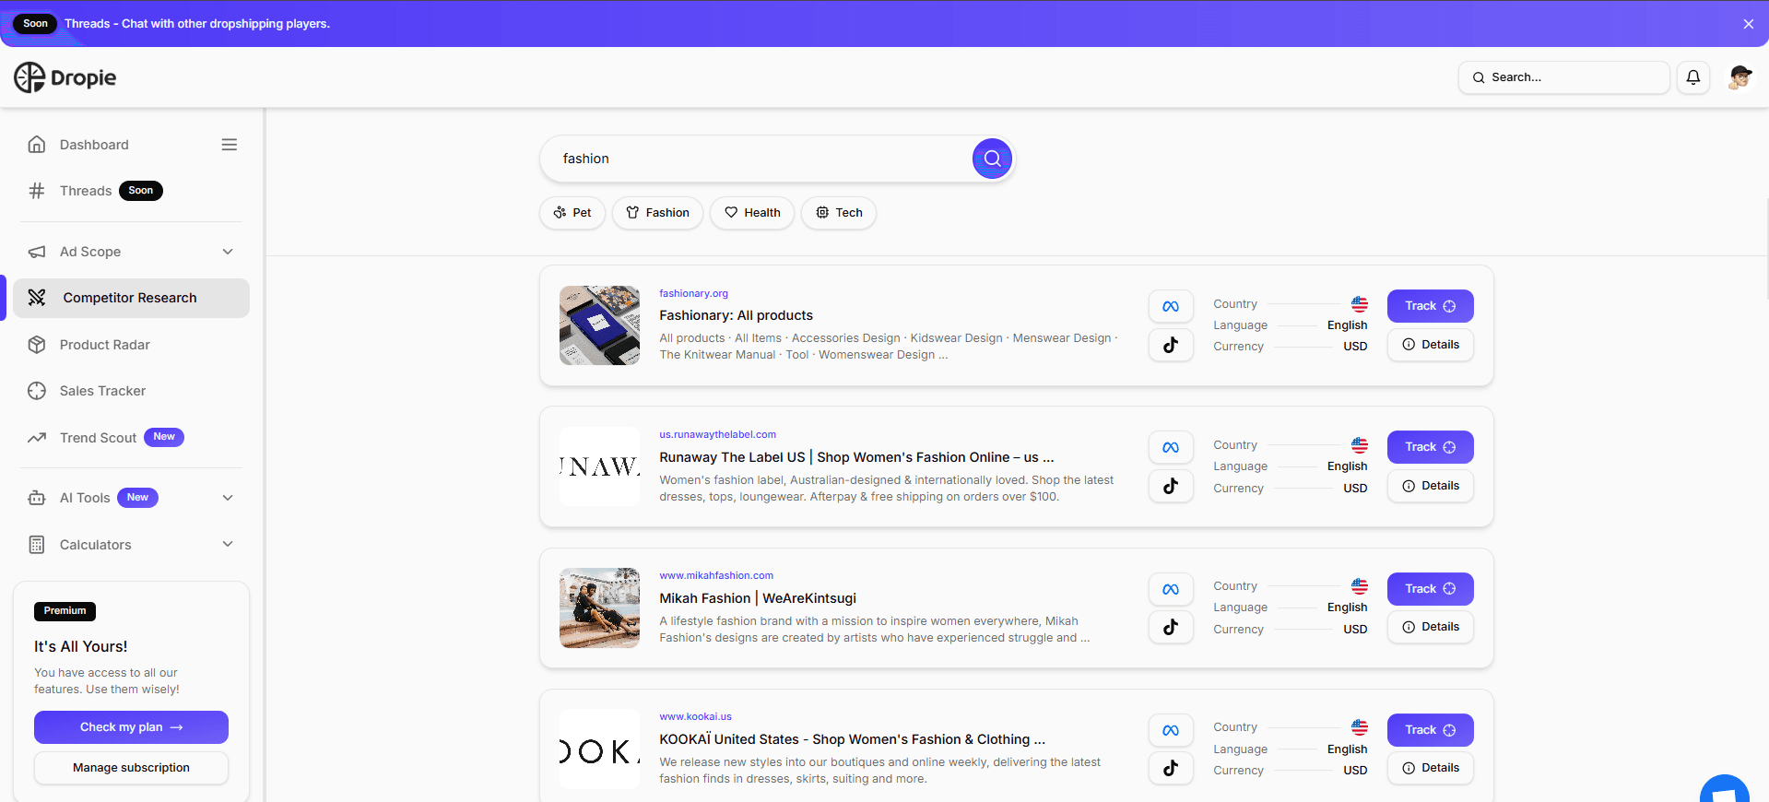The image size is (1769, 802).
Task: Click the Runaway The Label thumbnail
Action: point(599,466)
